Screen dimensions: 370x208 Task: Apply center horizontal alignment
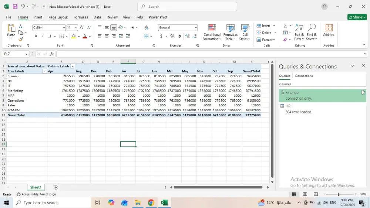(107, 36)
